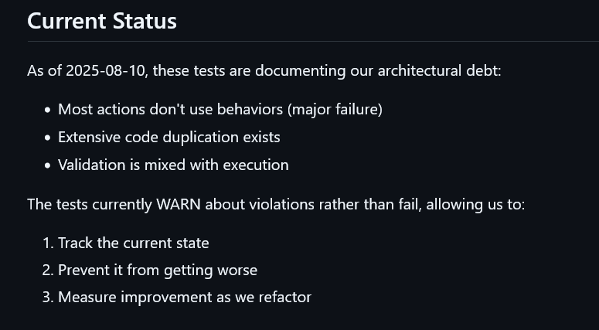The height and width of the screenshot is (330, 599).
Task: Click 'Validation is mixed with execution' line
Action: (173, 165)
